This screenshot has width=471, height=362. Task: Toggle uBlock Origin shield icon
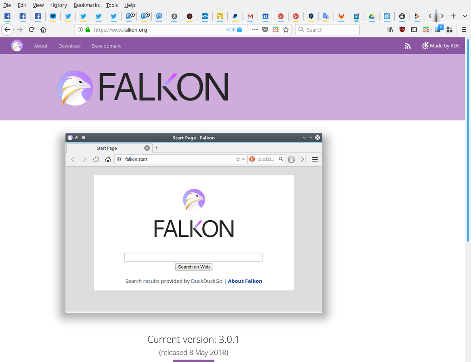click(x=402, y=29)
